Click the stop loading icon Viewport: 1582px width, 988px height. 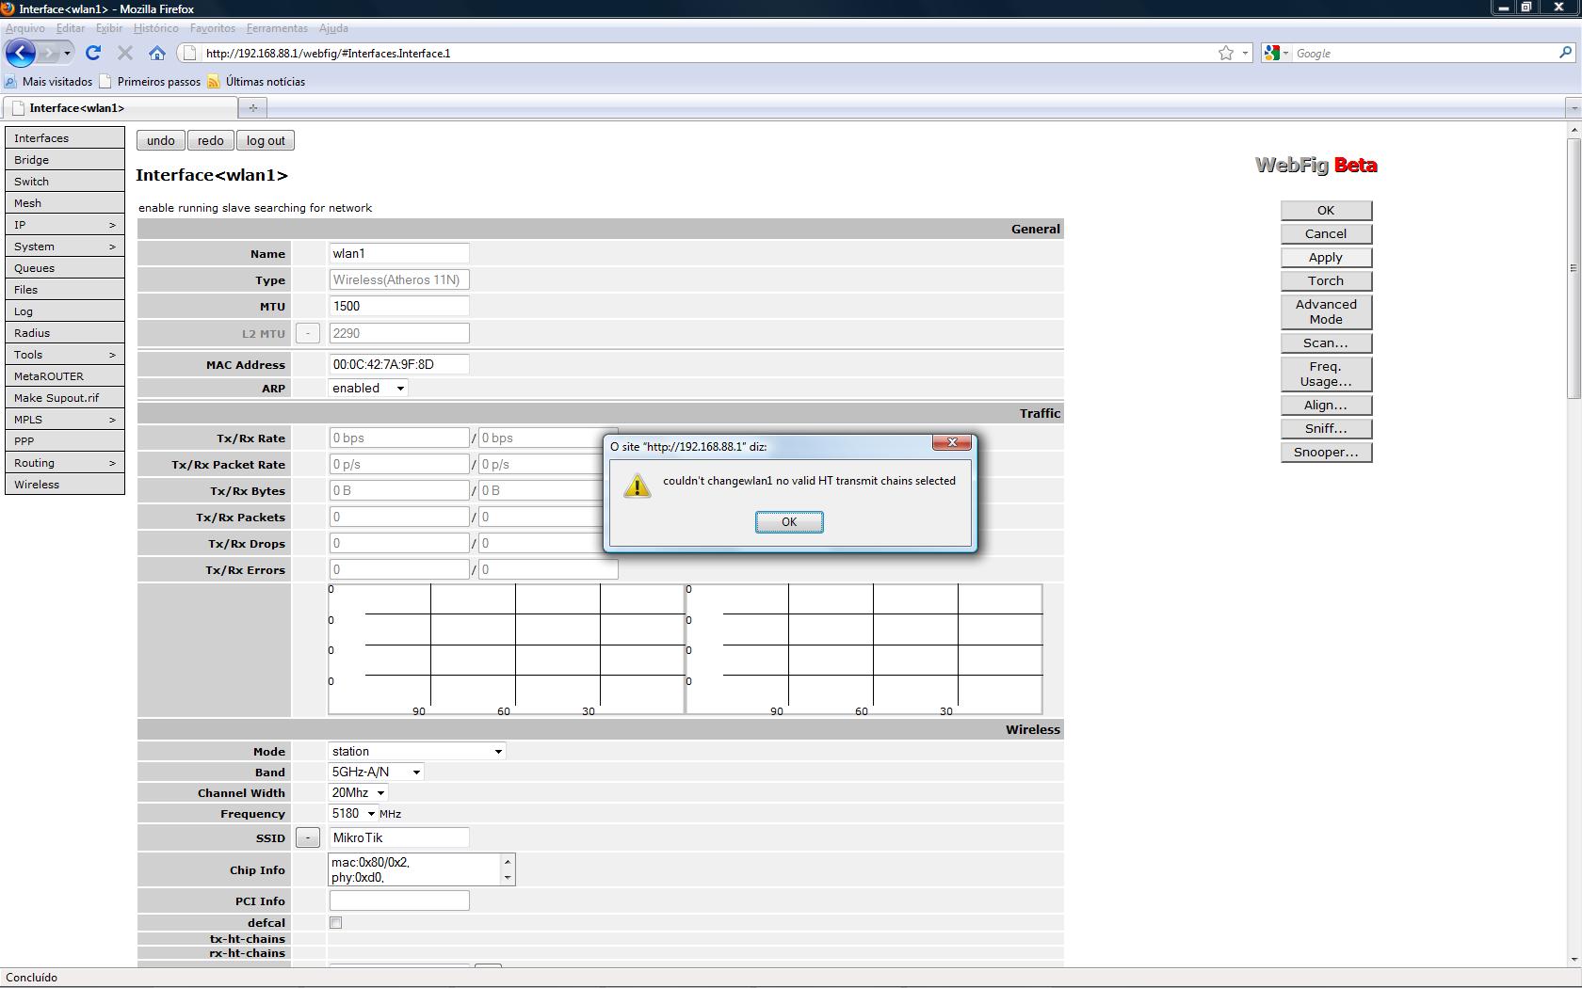[x=124, y=53]
